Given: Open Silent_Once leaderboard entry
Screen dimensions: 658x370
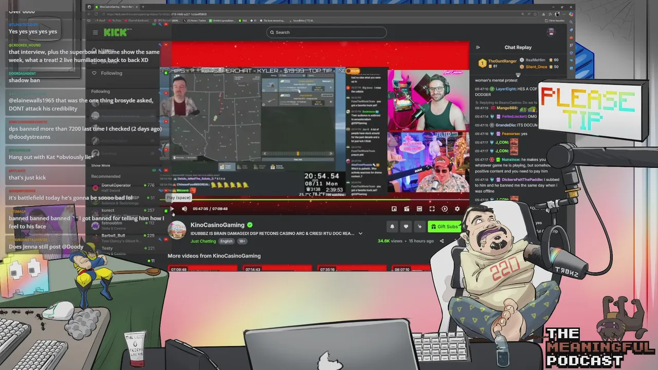Looking at the screenshot, I should [x=540, y=67].
